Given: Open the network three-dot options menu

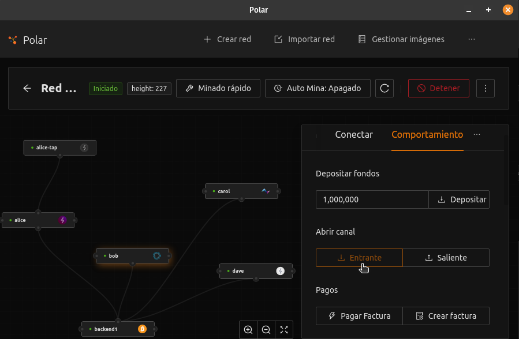Looking at the screenshot, I should tap(486, 88).
